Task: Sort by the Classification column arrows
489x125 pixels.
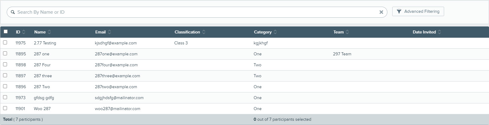Action: coord(204,32)
